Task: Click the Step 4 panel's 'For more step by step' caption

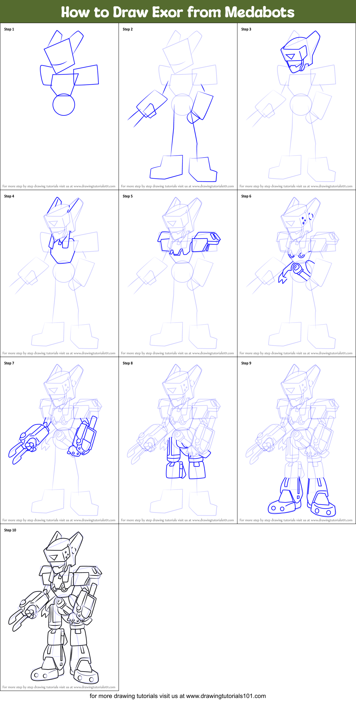Action: 59,353
